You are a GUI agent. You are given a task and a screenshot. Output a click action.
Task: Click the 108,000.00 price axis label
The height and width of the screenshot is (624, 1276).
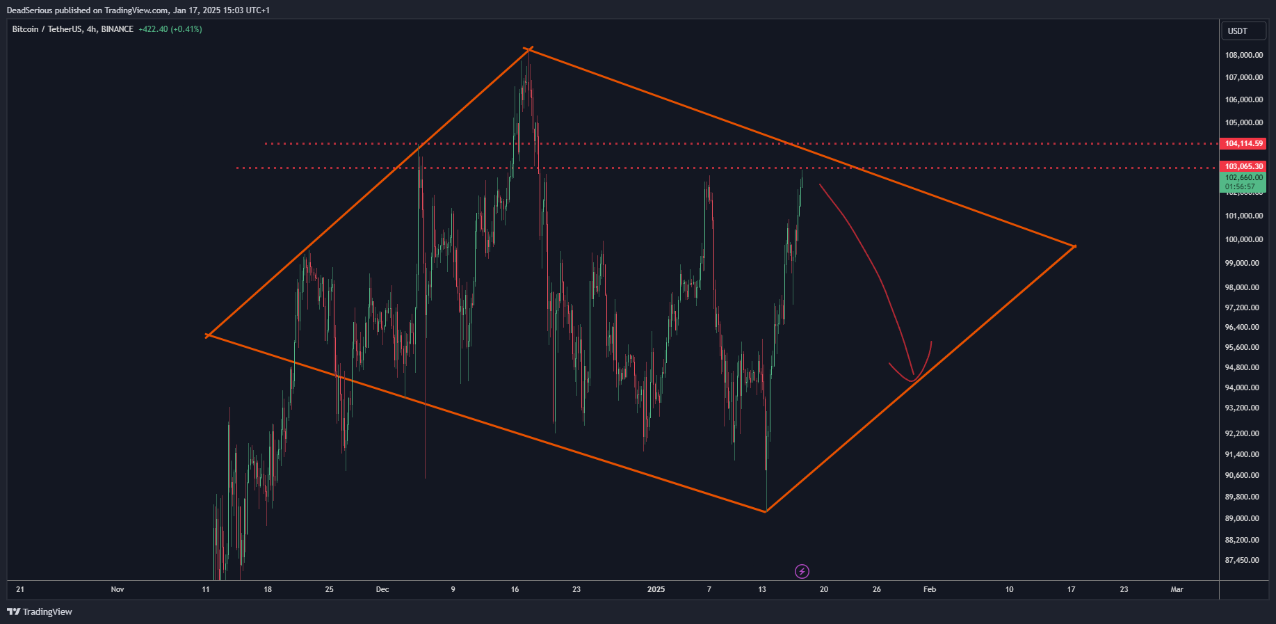1244,55
